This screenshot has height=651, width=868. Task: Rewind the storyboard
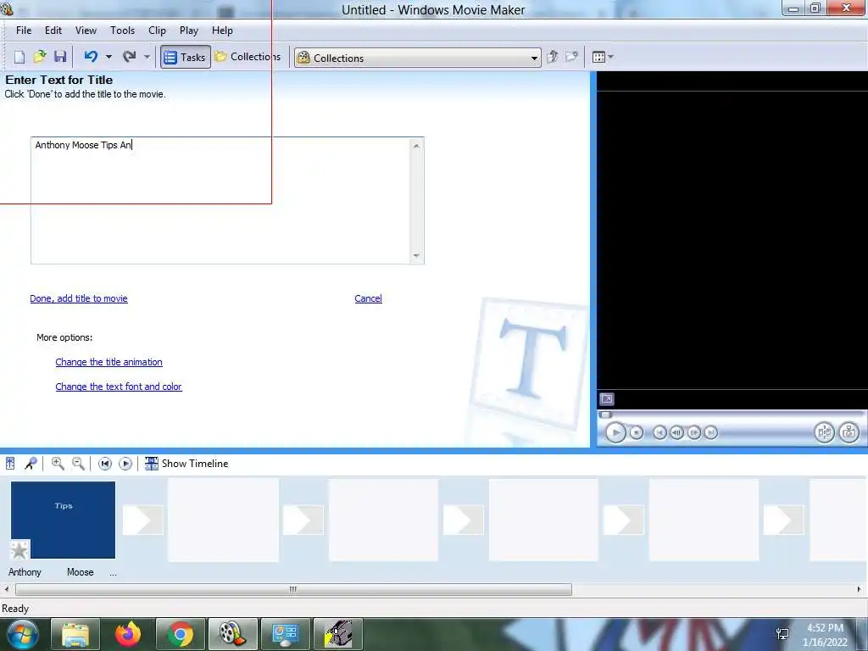[x=104, y=464]
